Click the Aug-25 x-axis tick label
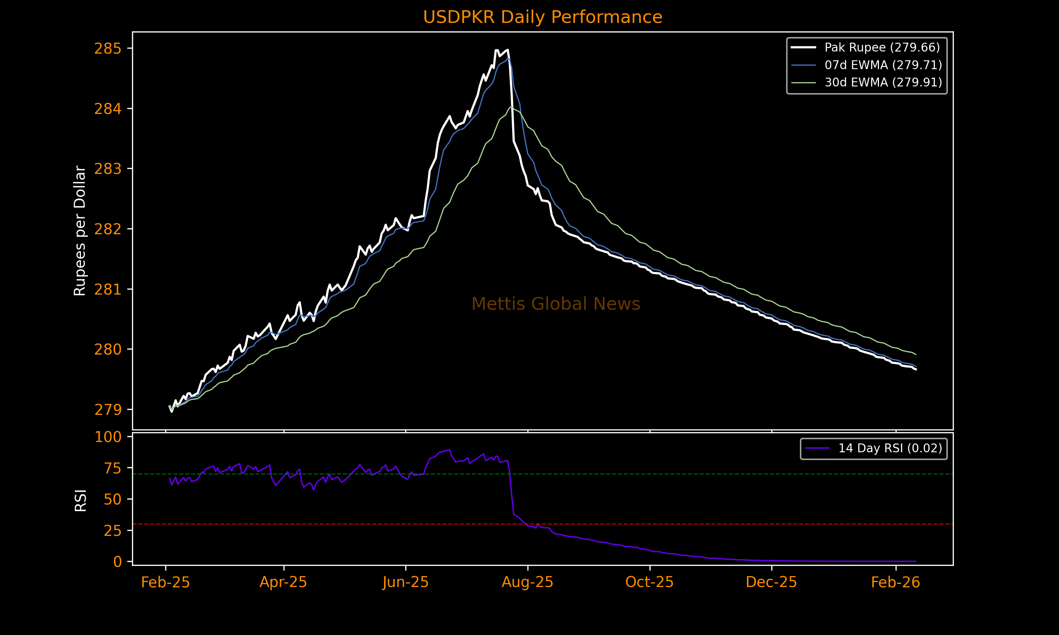 point(527,582)
